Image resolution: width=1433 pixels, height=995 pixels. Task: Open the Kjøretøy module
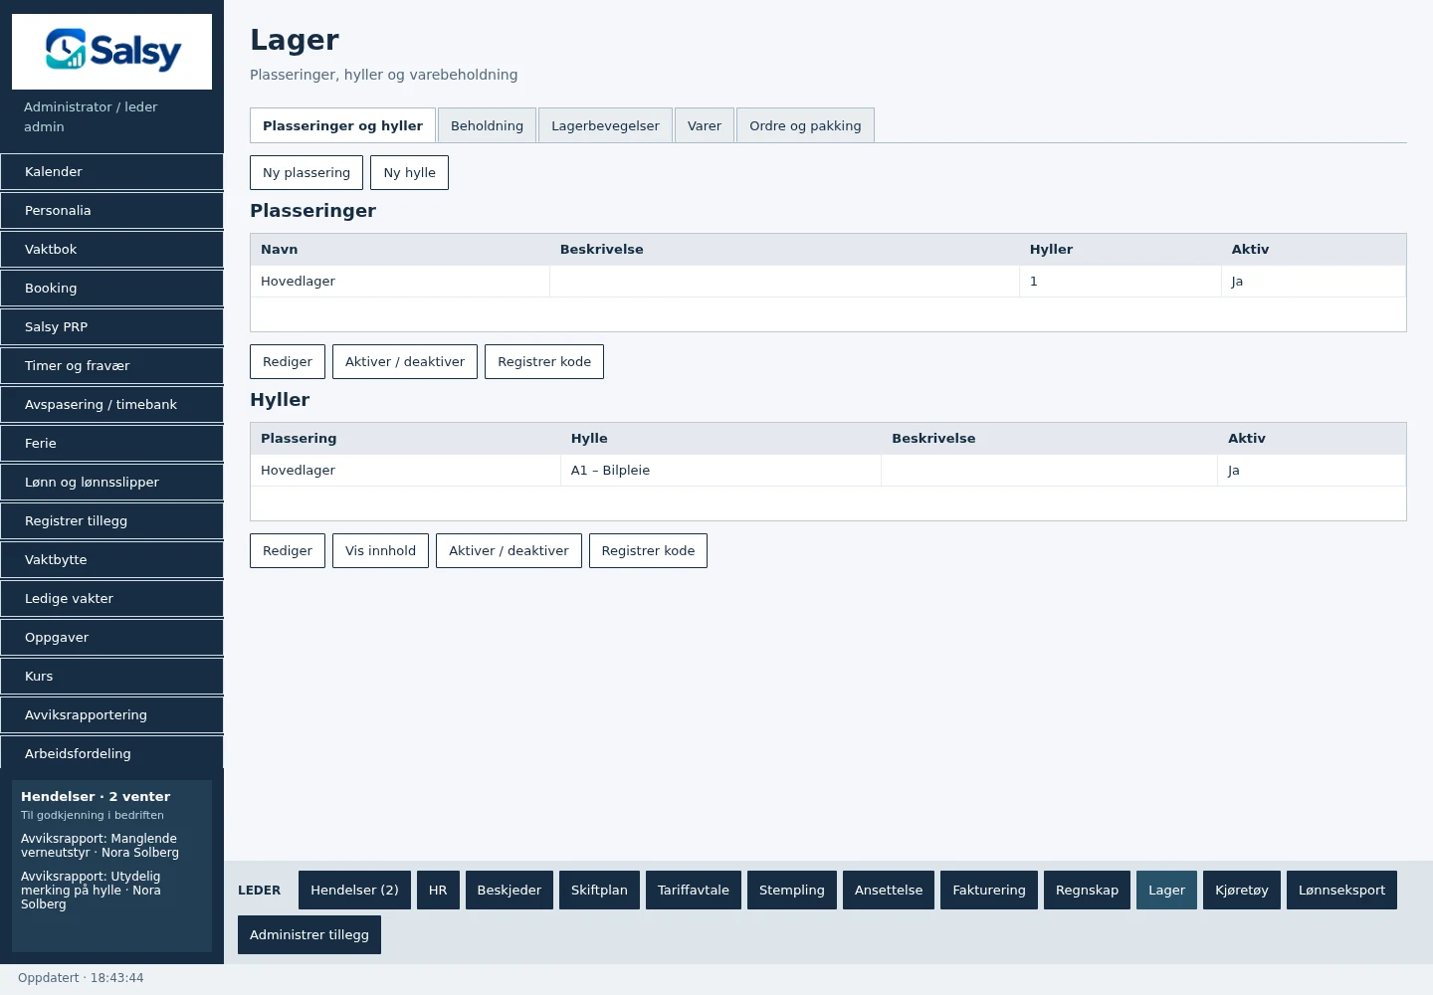coord(1242,890)
